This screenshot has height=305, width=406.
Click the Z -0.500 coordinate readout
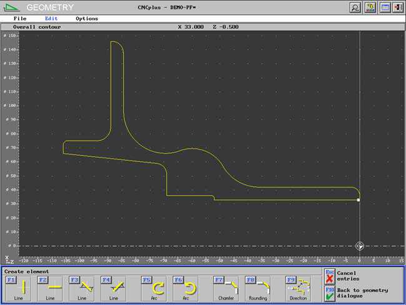(x=225, y=27)
